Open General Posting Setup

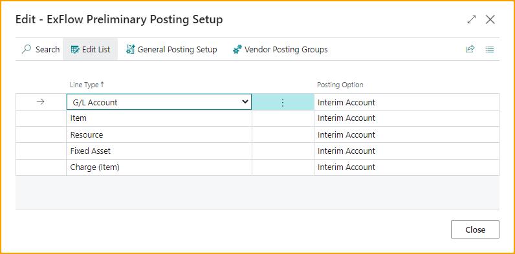click(171, 50)
